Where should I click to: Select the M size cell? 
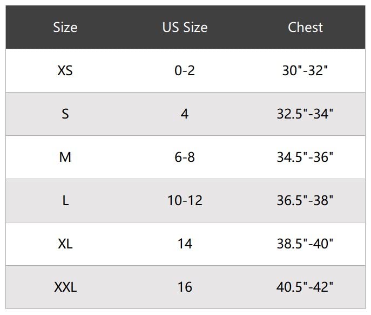65,157
